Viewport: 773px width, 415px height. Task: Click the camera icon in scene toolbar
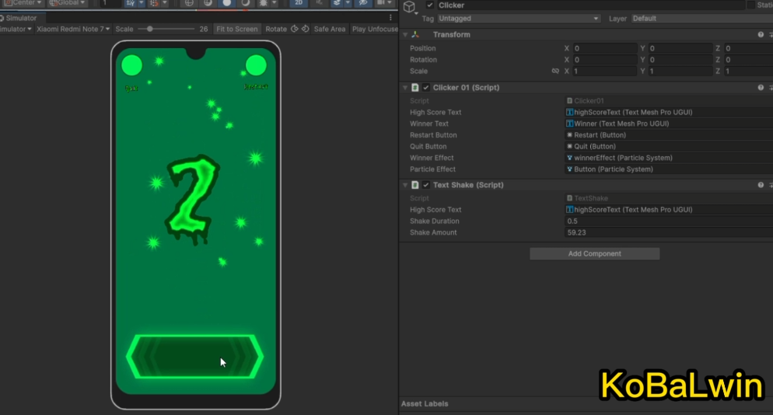[x=381, y=3]
